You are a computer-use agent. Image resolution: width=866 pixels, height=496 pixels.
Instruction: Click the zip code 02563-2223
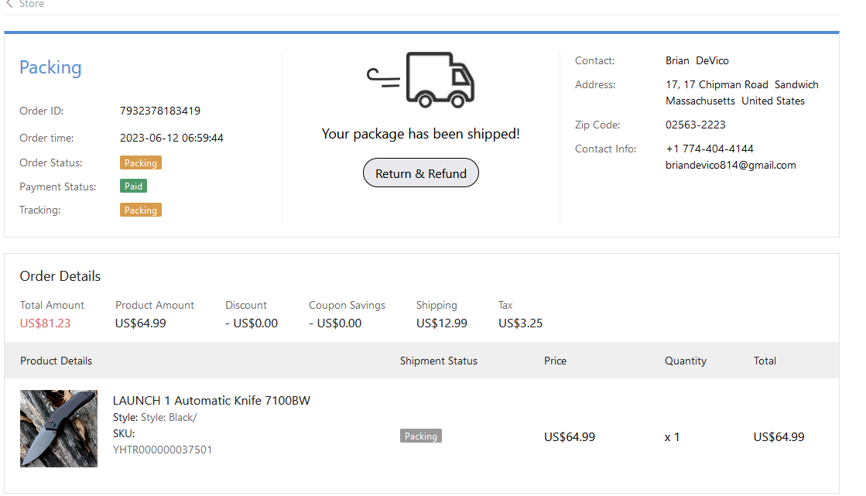pos(696,125)
